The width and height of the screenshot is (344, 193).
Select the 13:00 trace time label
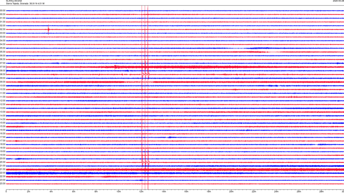coord(3,108)
